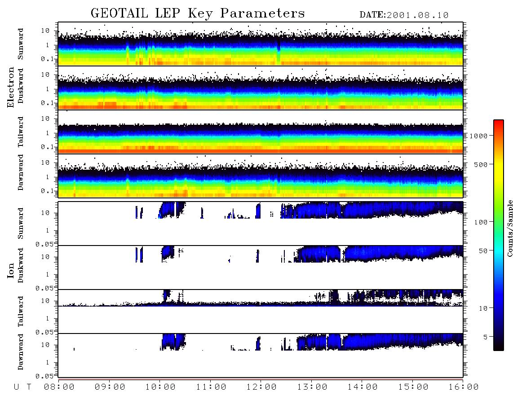Click the '5' color bar tick label
The image size is (513, 395).
pyautogui.click(x=485, y=337)
